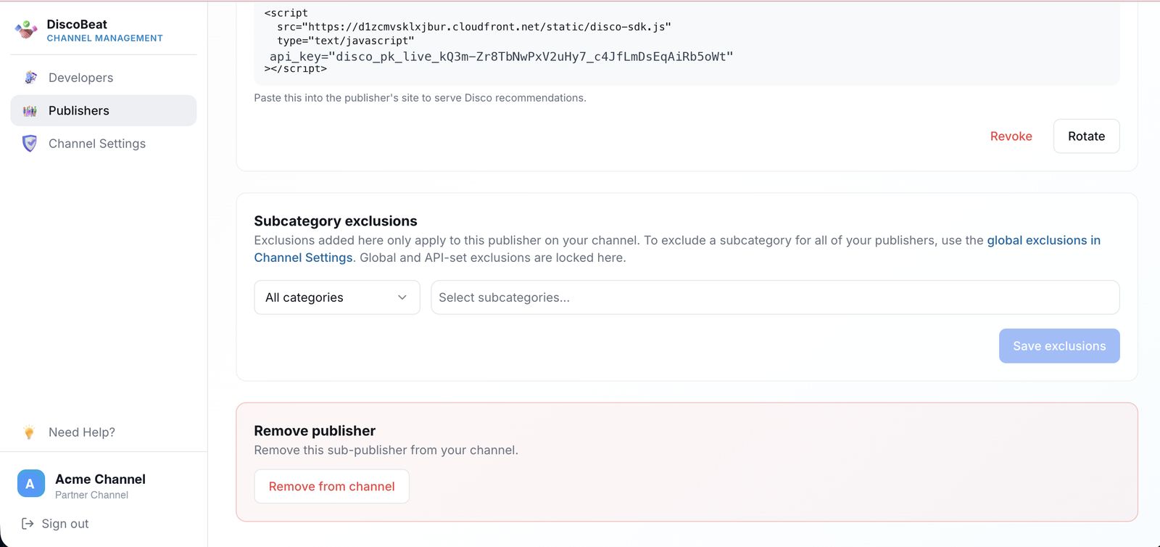Revoke the publisher API key
The image size is (1160, 547).
click(x=1011, y=136)
